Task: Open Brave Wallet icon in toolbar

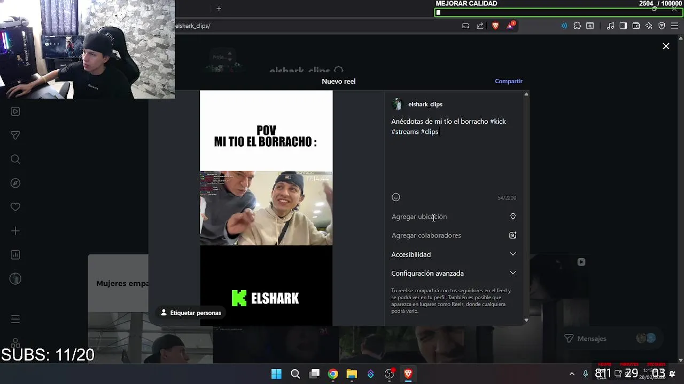Action: click(636, 26)
